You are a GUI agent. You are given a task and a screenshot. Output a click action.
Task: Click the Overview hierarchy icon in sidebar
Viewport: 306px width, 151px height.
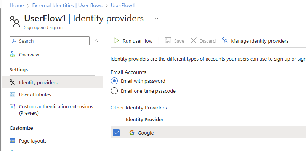pos(12,55)
